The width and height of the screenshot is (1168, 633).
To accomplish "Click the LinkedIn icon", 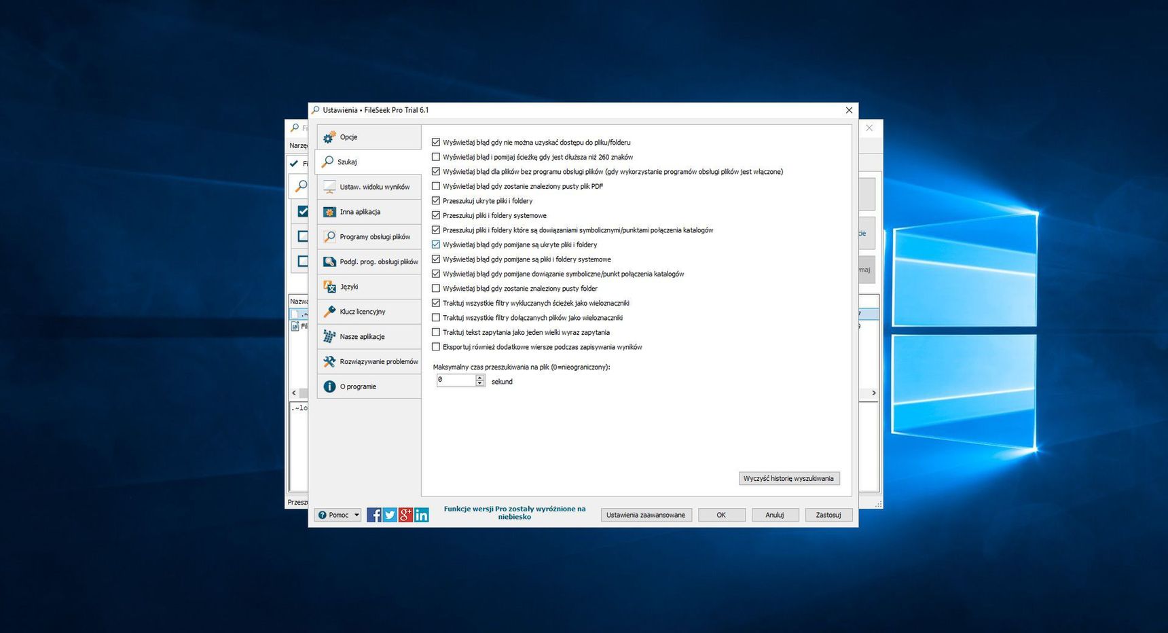I will (422, 515).
